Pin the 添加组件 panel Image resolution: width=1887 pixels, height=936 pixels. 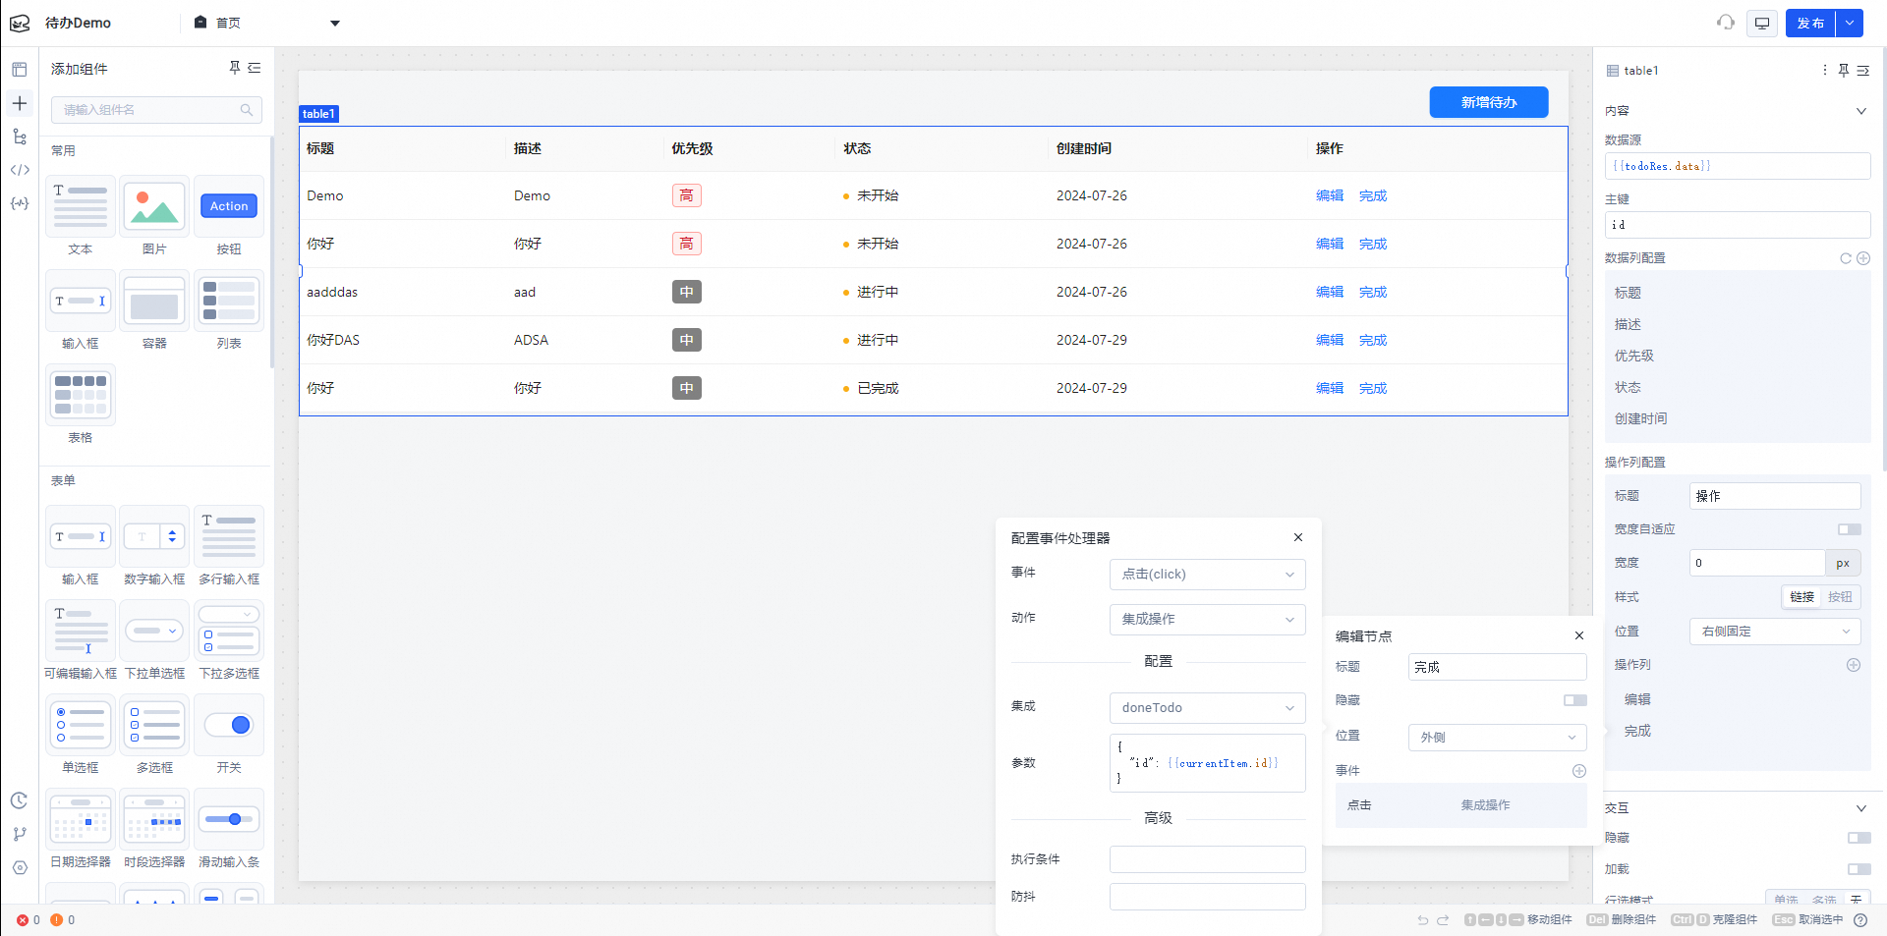pos(235,68)
